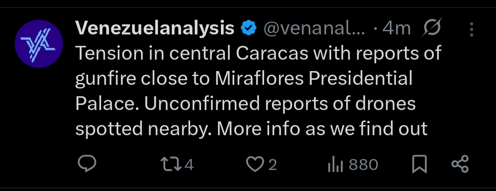Open the three-dot More options menu

pyautogui.click(x=471, y=30)
